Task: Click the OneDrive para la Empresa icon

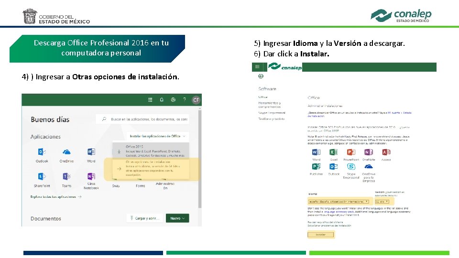Action: click(x=369, y=166)
